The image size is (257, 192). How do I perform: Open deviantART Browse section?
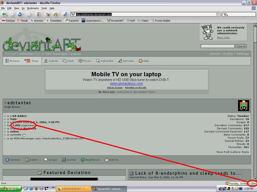pyautogui.click(x=12, y=61)
